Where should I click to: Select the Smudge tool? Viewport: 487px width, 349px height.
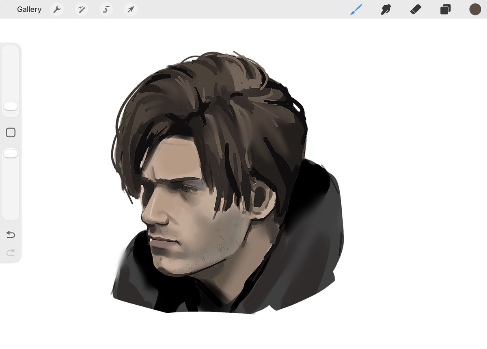point(386,9)
